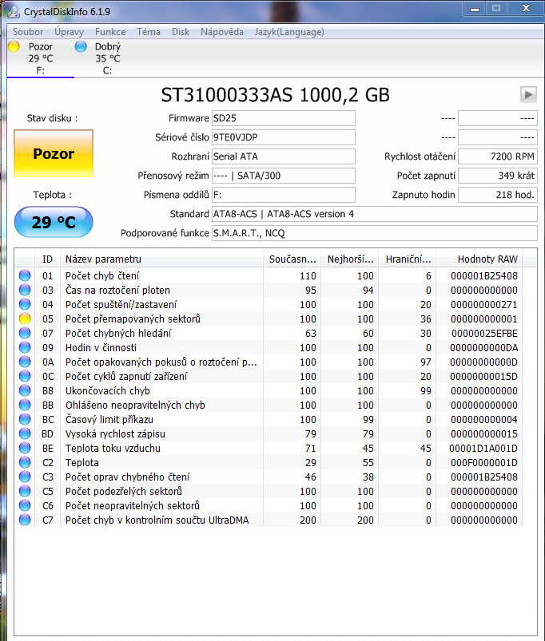545x641 pixels.
Task: Click the CrystalDiskInfo title bar app icon
Action: tap(14, 11)
